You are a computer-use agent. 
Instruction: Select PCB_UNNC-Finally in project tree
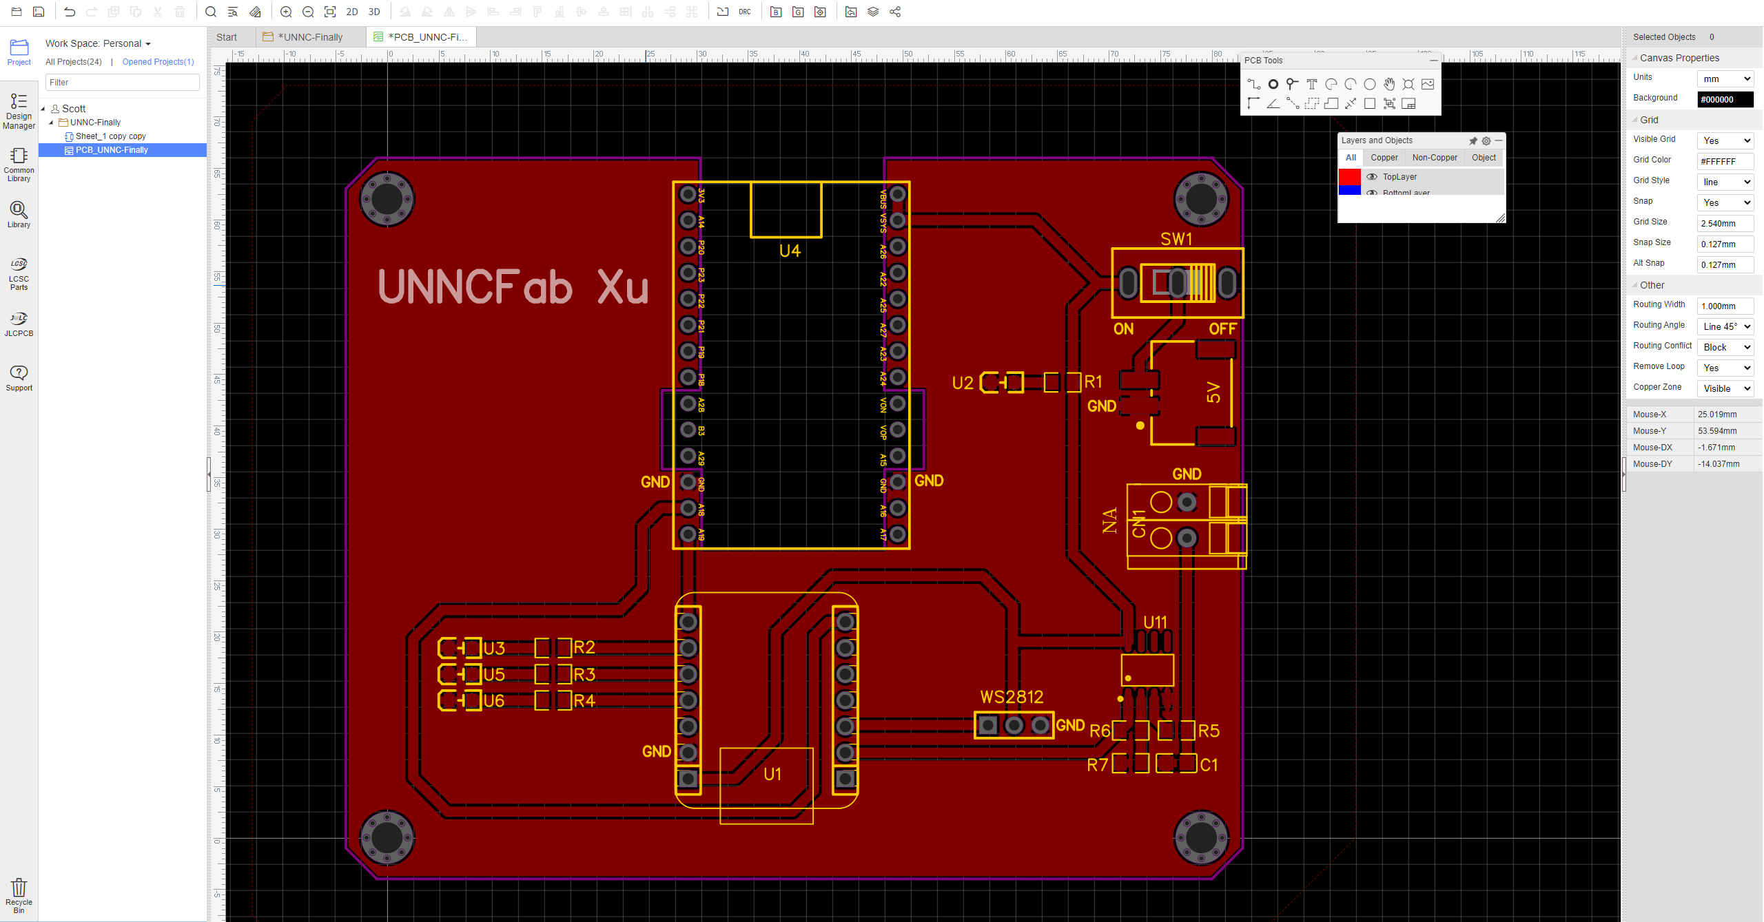coord(123,150)
